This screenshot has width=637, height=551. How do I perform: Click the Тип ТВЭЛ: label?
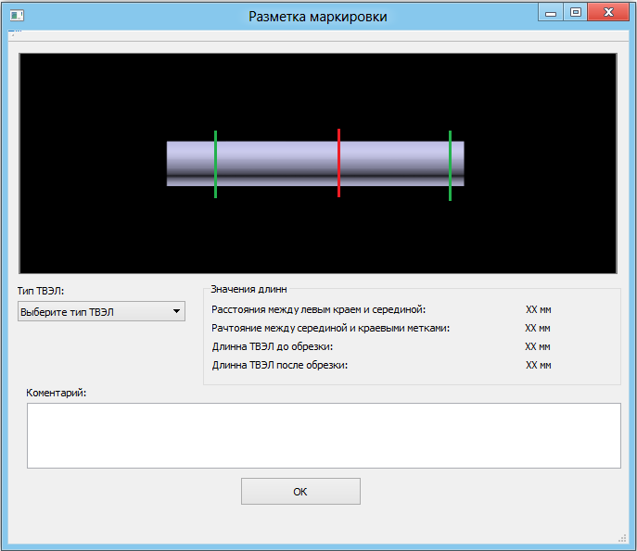41,291
